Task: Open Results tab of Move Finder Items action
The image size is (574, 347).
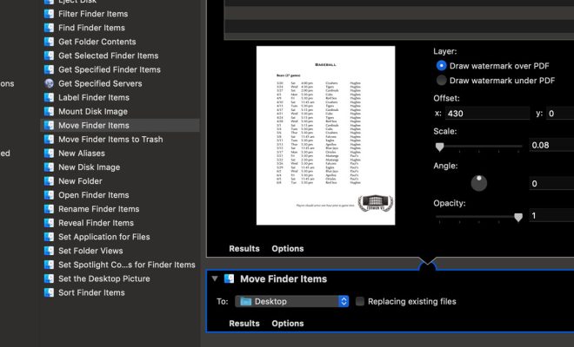Action: point(244,324)
